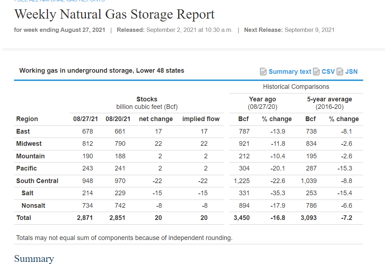Click the Nonsalt sub-region row label

click(33, 206)
